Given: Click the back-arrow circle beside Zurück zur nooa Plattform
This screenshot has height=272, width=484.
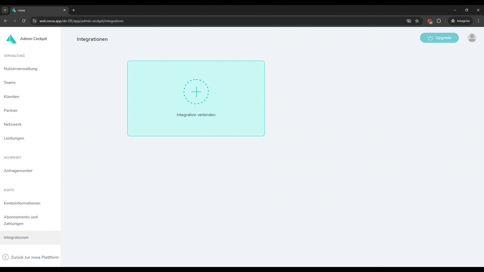Looking at the screenshot, I should (x=5, y=257).
